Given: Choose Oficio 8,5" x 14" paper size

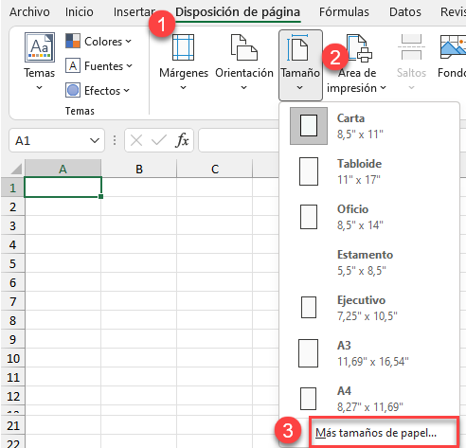Looking at the screenshot, I should coord(368,217).
